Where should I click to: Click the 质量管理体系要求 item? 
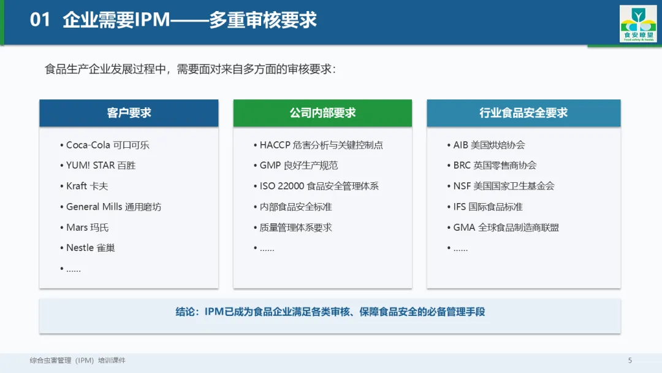point(292,227)
